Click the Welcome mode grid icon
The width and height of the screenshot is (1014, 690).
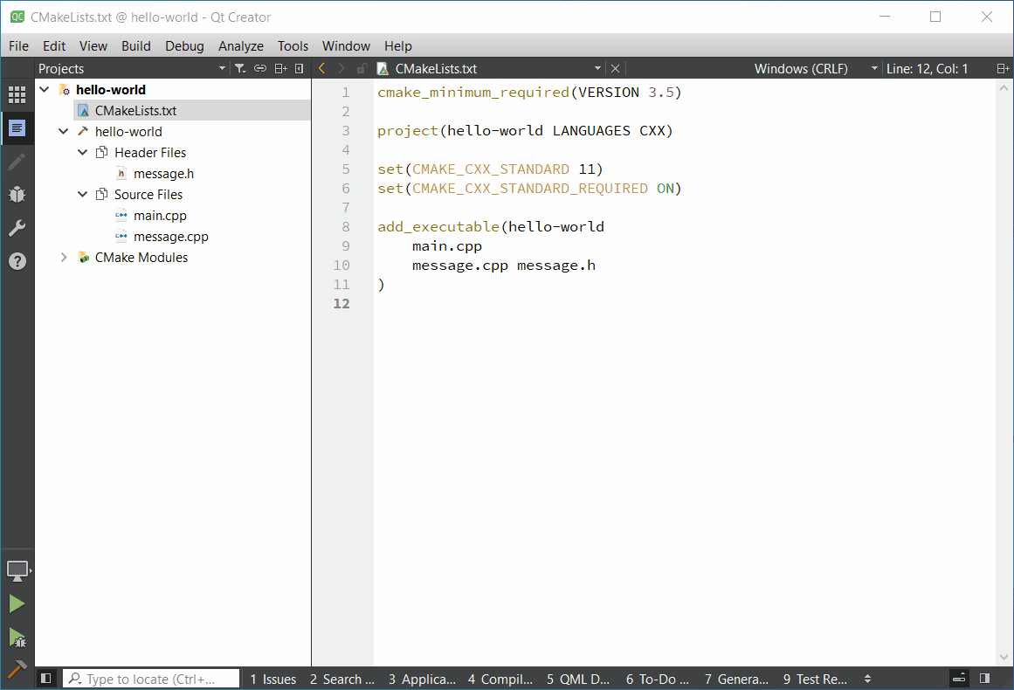17,94
